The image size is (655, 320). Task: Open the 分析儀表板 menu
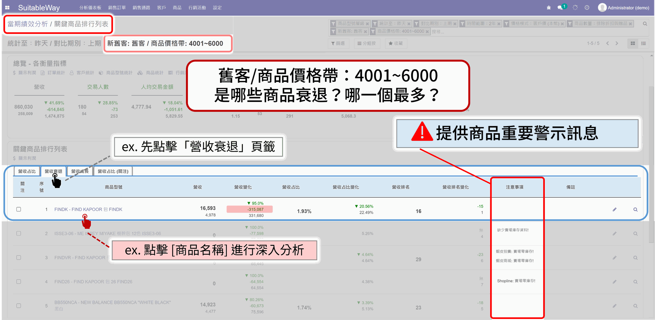90,7
